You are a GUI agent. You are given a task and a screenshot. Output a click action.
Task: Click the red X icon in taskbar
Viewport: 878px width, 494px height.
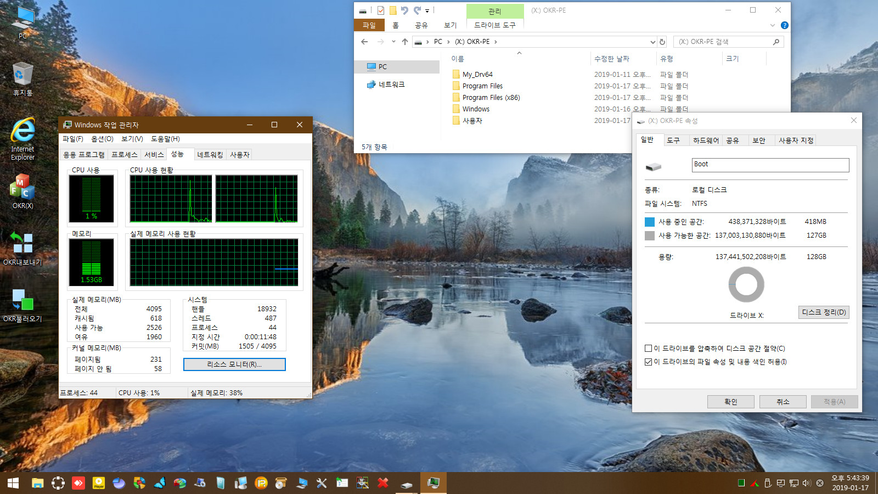coord(382,483)
